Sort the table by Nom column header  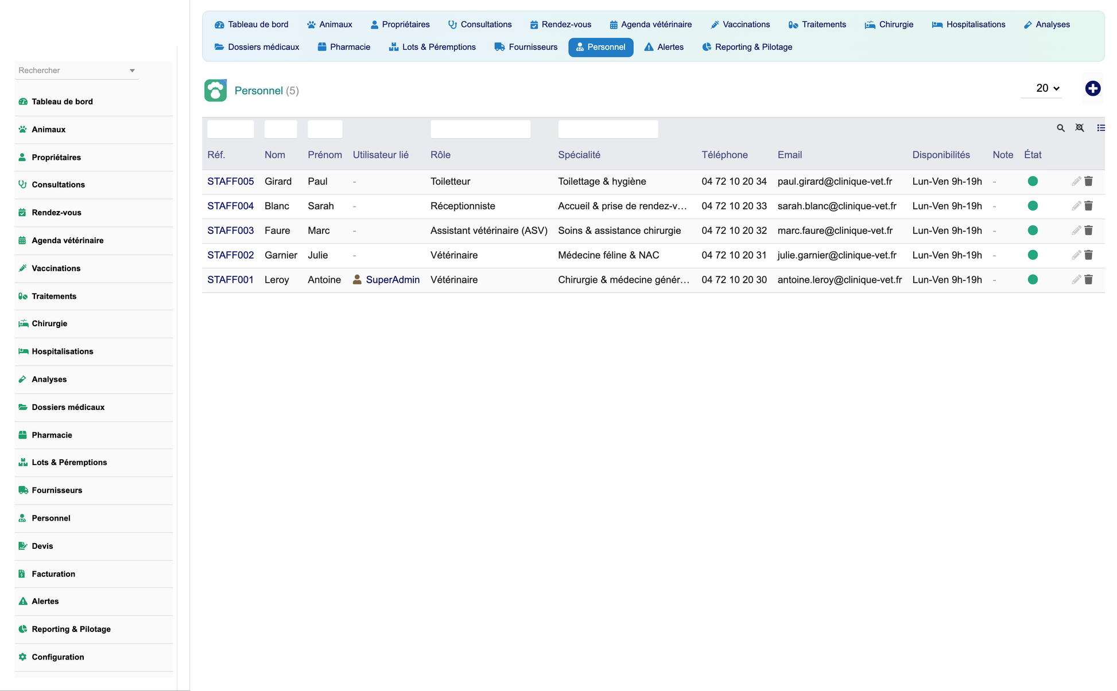click(274, 155)
